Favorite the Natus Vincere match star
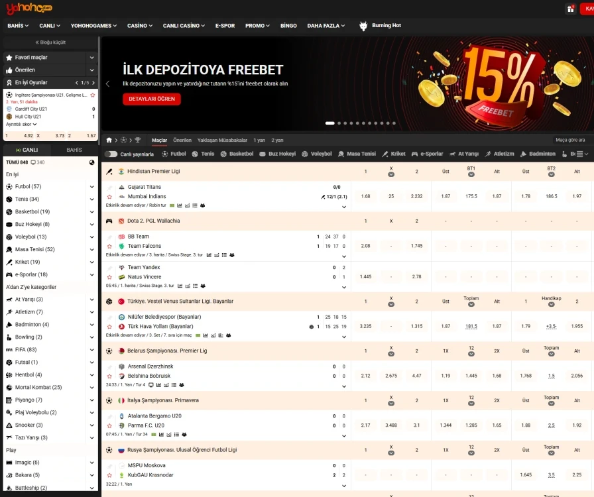The image size is (594, 497). (x=109, y=277)
